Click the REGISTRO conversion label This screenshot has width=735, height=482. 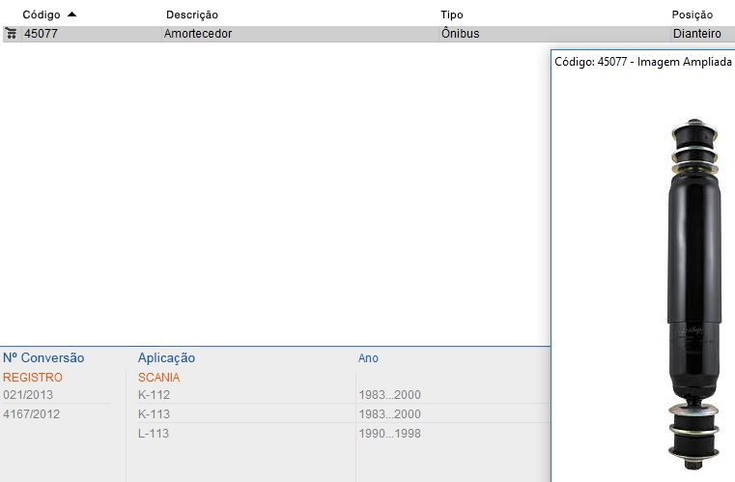32,378
